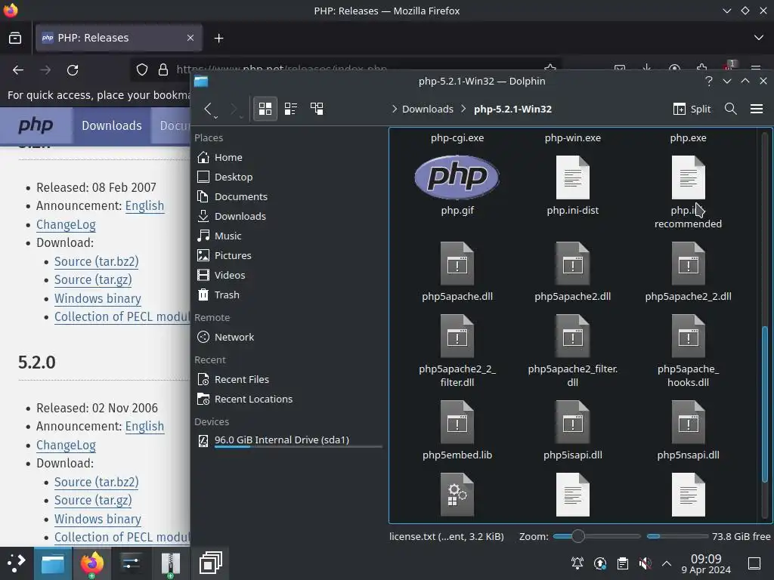Toggle muted audio volume tray icon
The height and width of the screenshot is (580, 774).
(645, 563)
